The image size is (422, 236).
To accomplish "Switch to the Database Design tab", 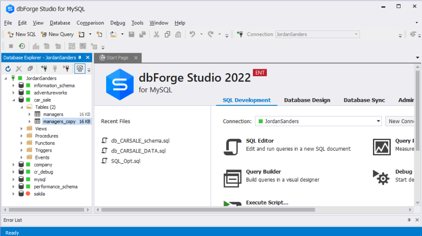I will [307, 100].
